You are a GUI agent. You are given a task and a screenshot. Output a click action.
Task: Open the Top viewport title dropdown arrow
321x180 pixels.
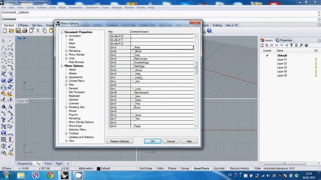point(25,38)
